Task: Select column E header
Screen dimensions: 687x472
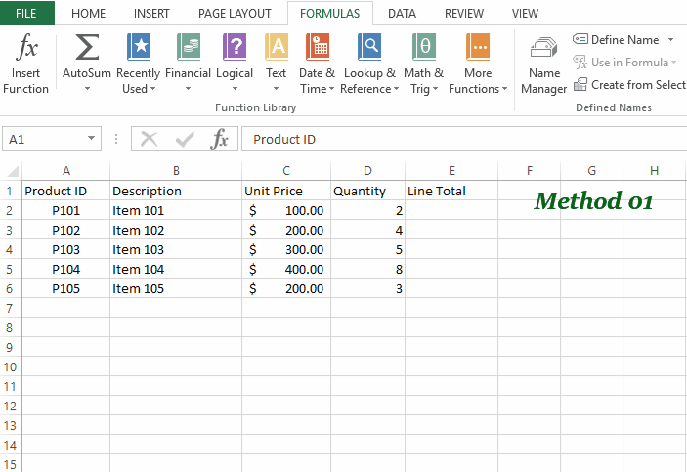Action: pos(451,171)
